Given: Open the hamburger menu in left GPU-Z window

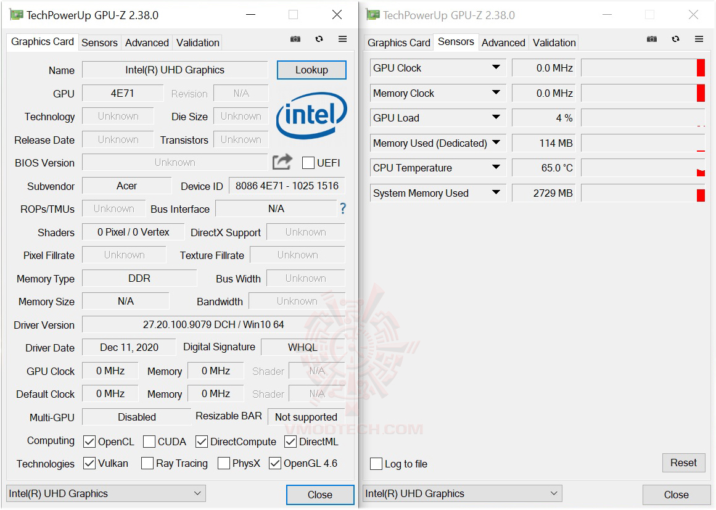Looking at the screenshot, I should (x=342, y=39).
